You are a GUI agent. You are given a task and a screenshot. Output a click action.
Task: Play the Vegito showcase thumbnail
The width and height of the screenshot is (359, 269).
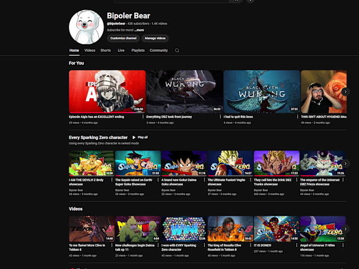230,163
